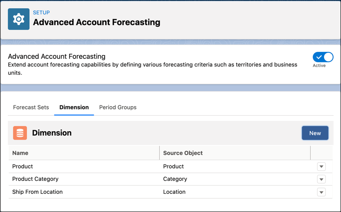
Task: Expand actions menu for Product Category row
Action: click(x=321, y=179)
